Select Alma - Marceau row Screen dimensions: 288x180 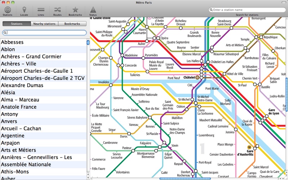click(43, 100)
